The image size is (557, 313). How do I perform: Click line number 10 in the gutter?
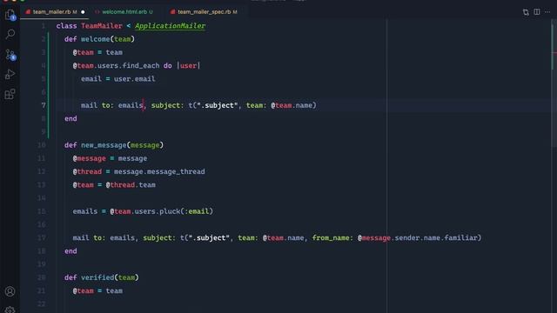[42, 145]
